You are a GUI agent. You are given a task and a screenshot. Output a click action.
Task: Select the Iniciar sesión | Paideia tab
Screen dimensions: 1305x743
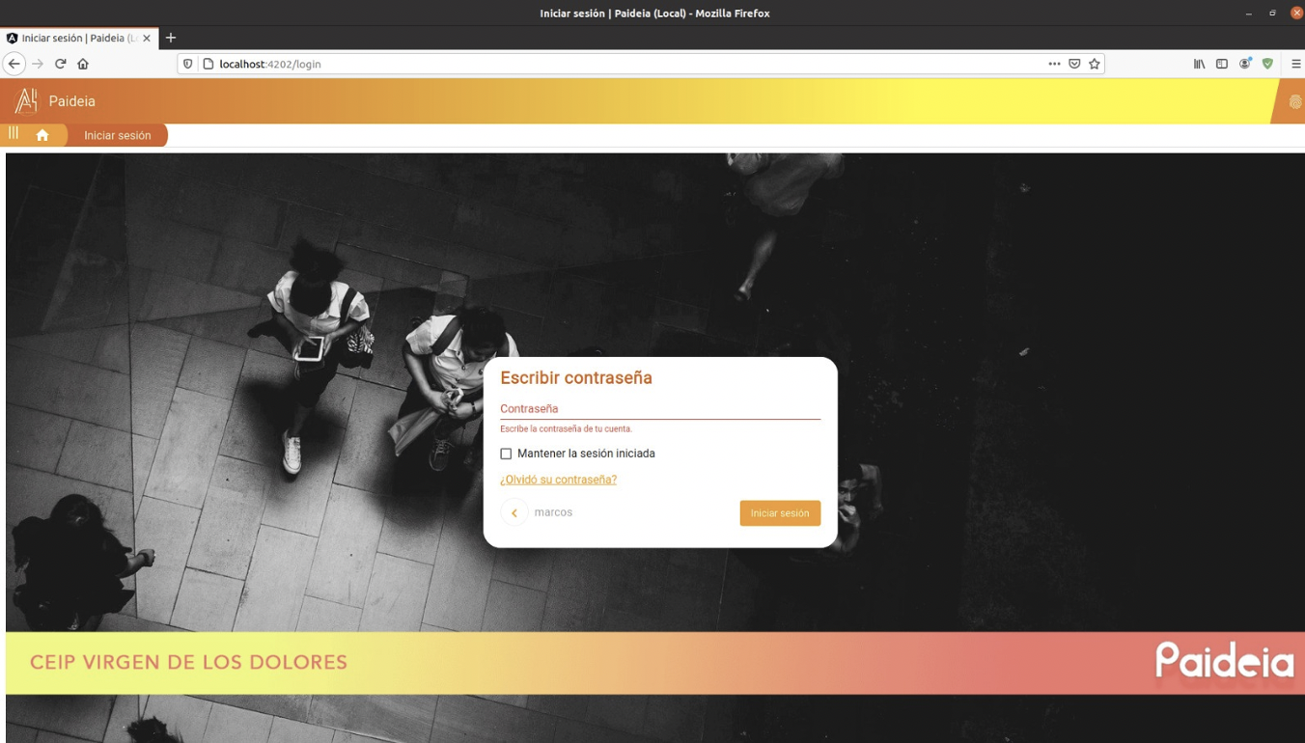pyautogui.click(x=79, y=38)
